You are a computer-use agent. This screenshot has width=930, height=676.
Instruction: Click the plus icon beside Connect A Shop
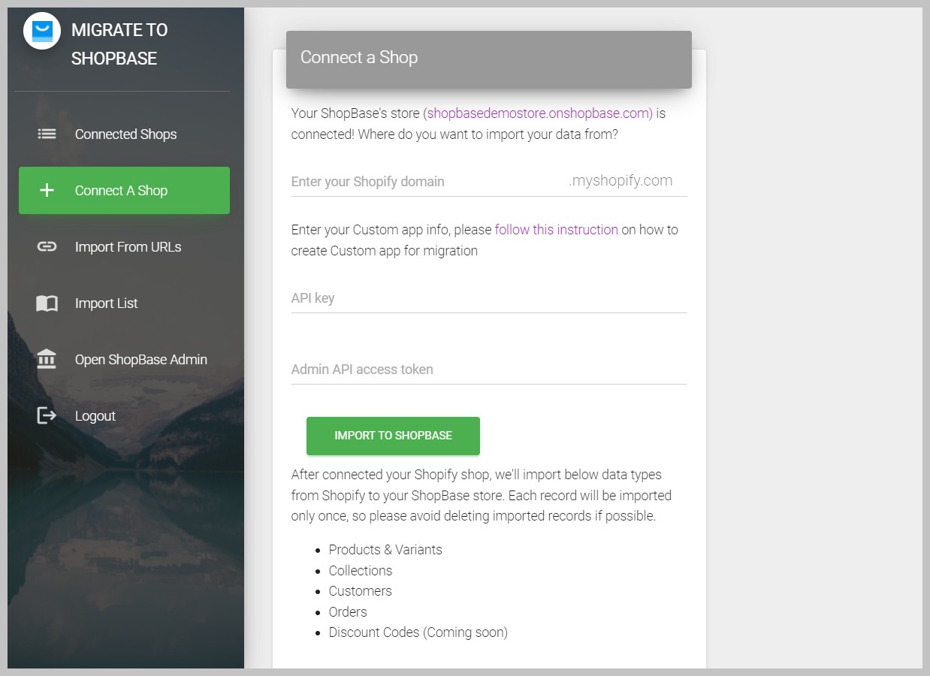[x=47, y=191]
